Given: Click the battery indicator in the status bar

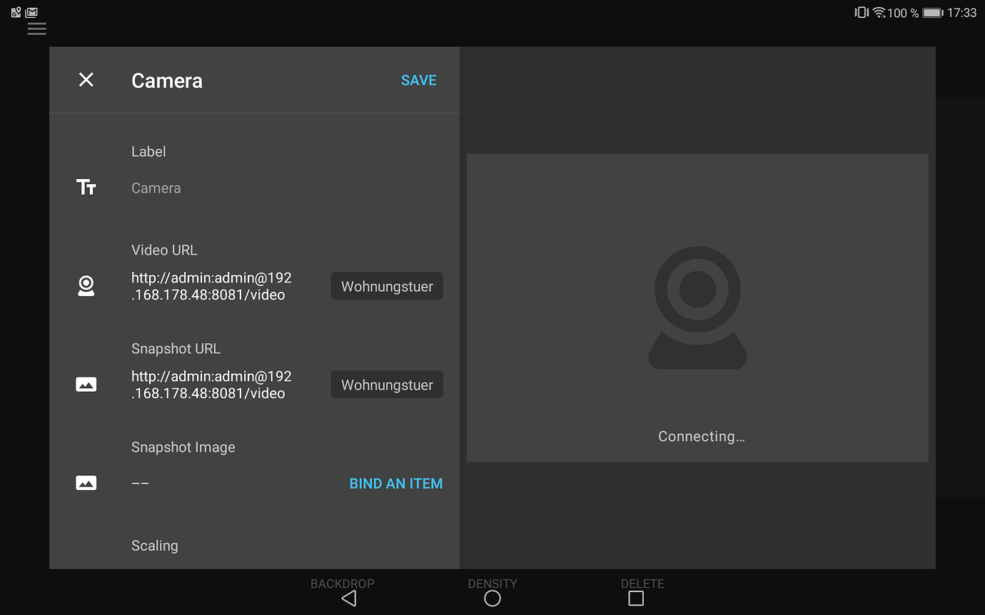Looking at the screenshot, I should 931,12.
